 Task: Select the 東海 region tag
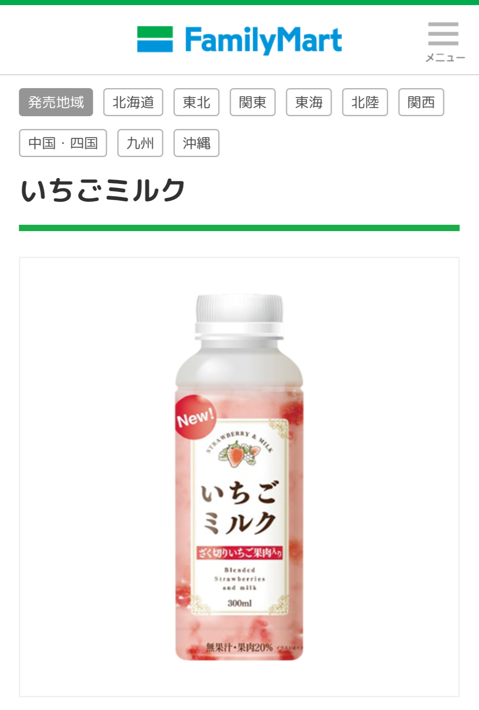(309, 102)
